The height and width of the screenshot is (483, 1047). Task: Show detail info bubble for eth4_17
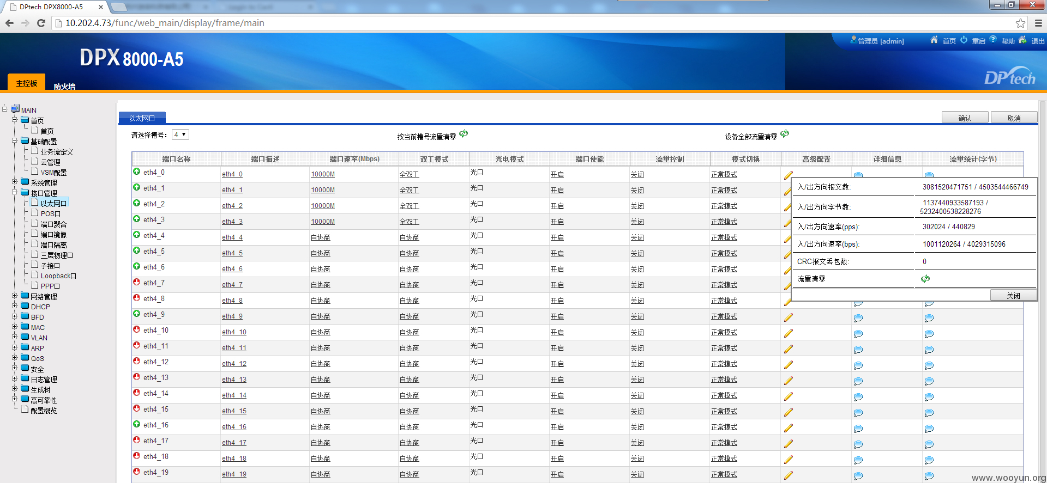858,444
